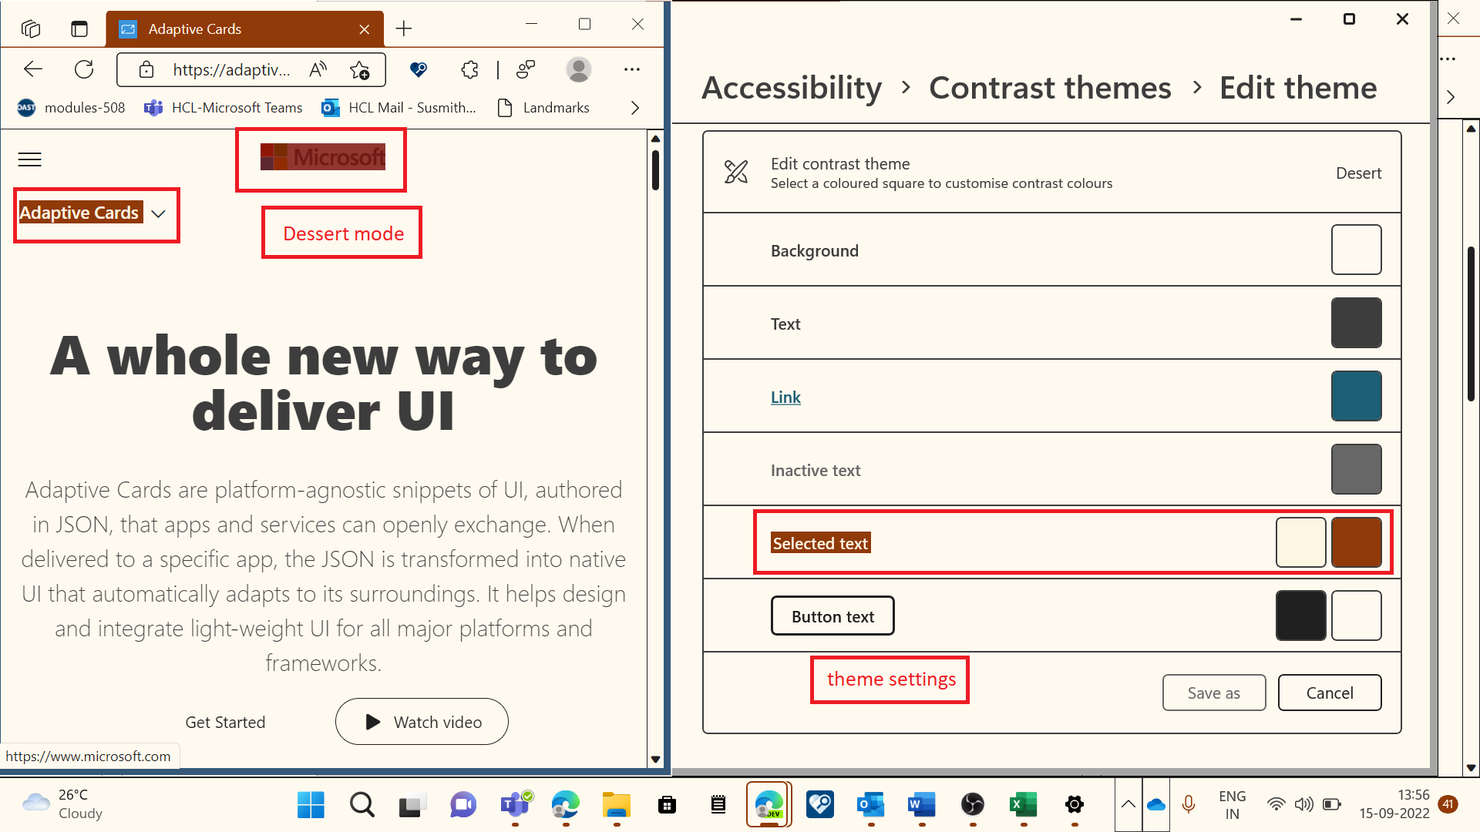Screen dimensions: 1480x832
Task: Open the Read aloud icon in address bar
Action: 318,70
